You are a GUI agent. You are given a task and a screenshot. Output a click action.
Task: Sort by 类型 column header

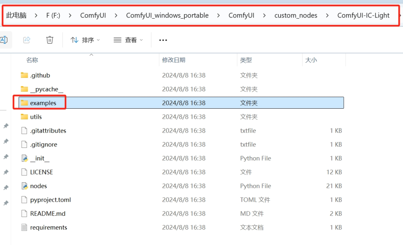tap(246, 60)
